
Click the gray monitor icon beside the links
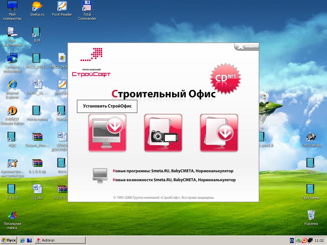[x=100, y=175]
